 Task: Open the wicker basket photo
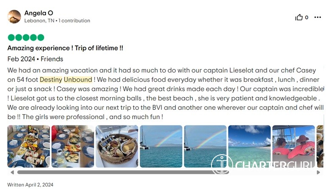point(117,146)
